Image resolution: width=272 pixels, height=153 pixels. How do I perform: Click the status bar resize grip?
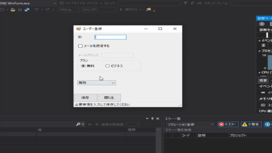point(180,105)
